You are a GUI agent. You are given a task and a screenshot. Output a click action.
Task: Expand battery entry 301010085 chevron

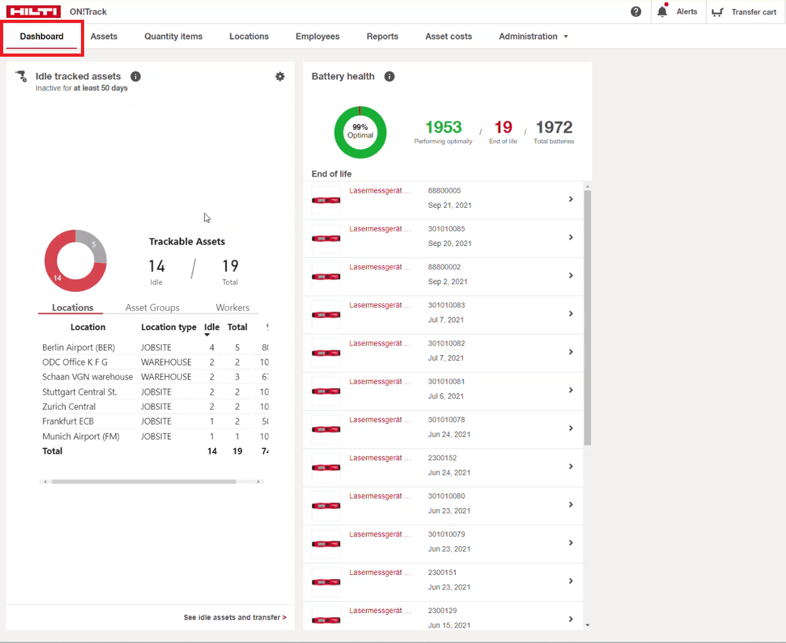point(571,237)
